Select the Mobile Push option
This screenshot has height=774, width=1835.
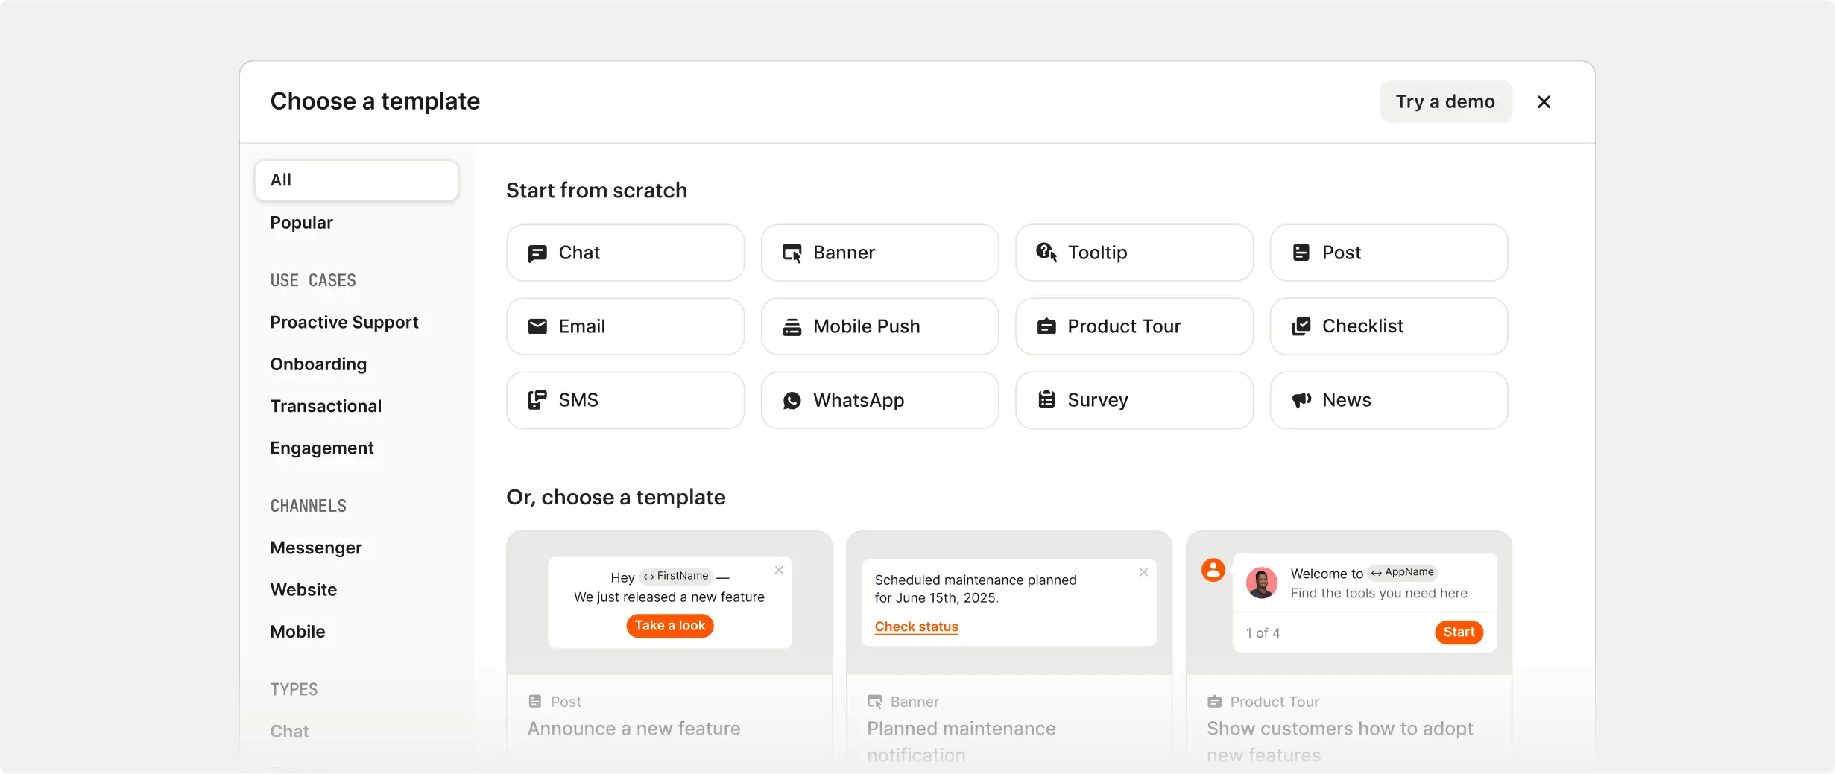tap(879, 326)
